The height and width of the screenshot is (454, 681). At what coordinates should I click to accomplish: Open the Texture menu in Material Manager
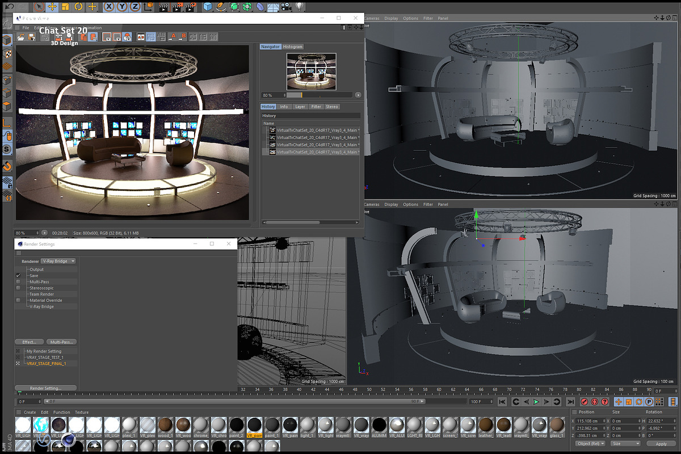click(x=82, y=412)
